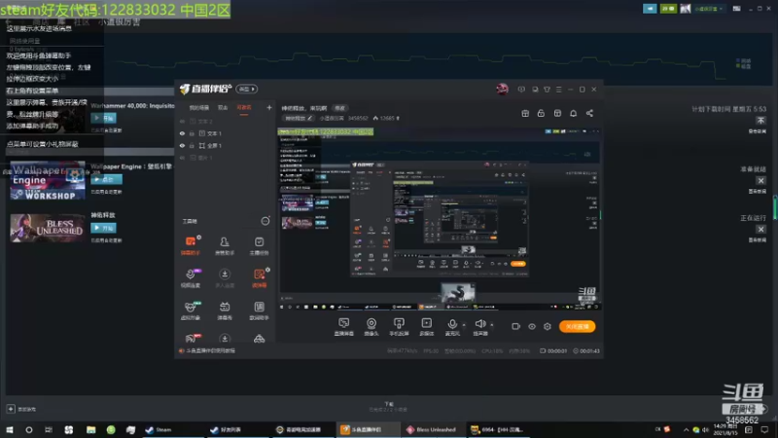Mute the speaker in the streaming companion
The width and height of the screenshot is (778, 438).
click(x=479, y=327)
